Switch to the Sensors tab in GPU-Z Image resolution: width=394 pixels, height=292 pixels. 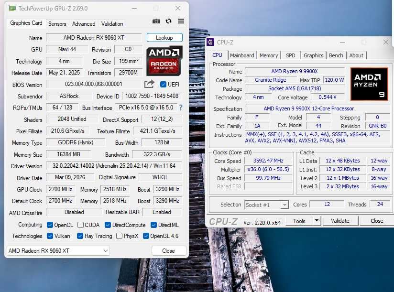pyautogui.click(x=57, y=23)
